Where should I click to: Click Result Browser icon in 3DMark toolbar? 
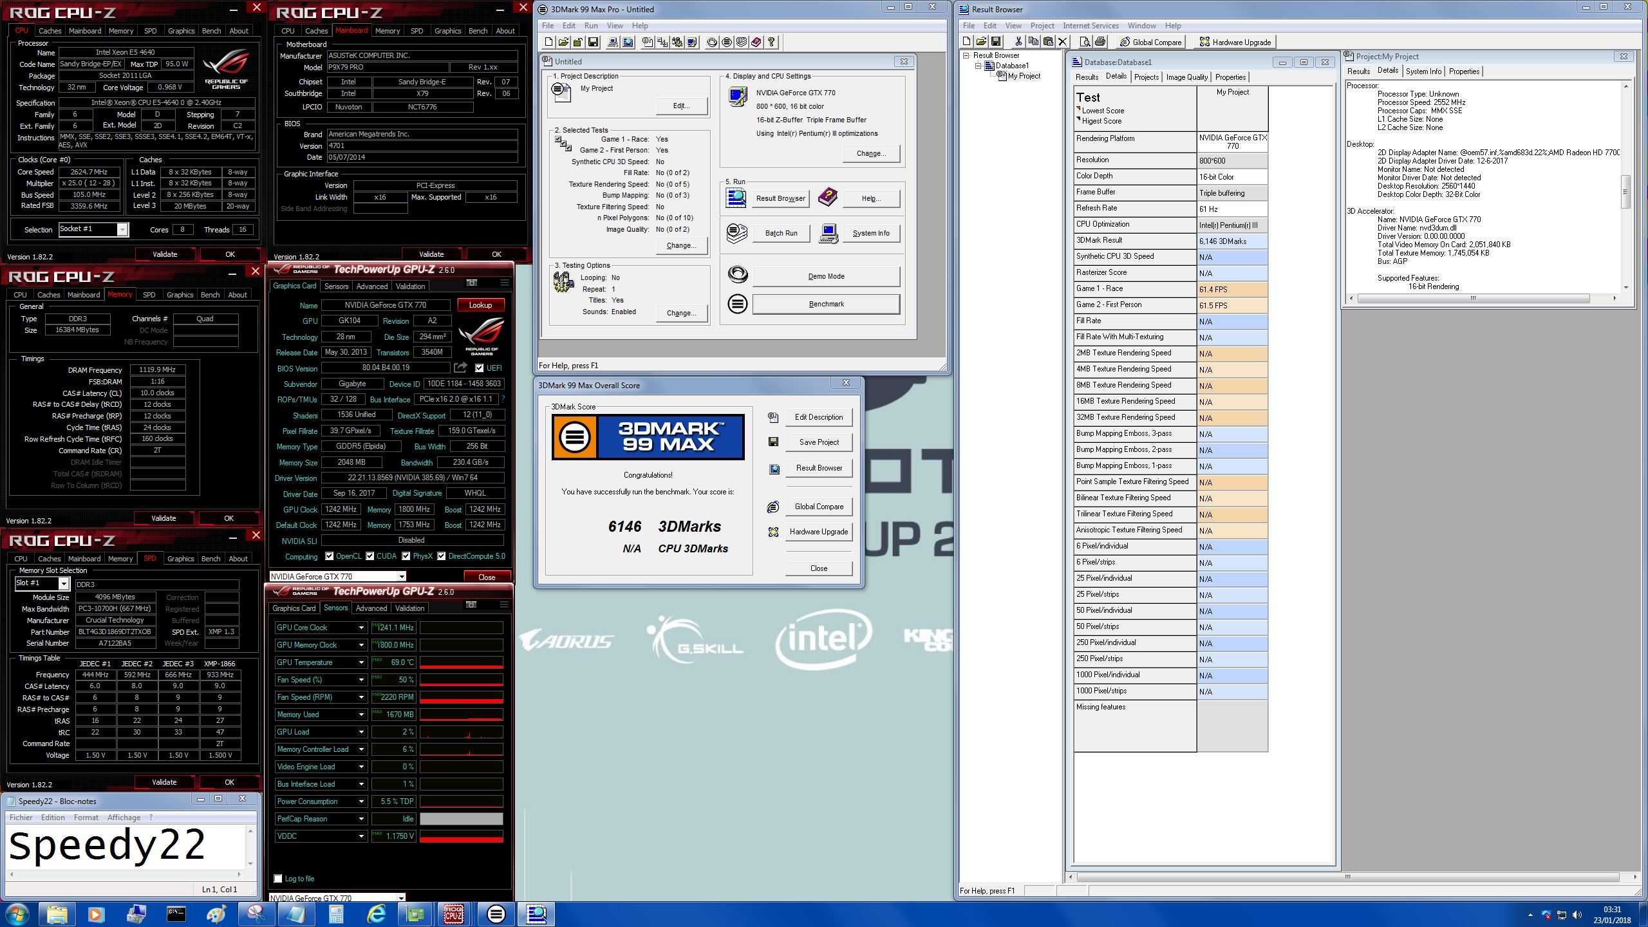pyautogui.click(x=628, y=42)
